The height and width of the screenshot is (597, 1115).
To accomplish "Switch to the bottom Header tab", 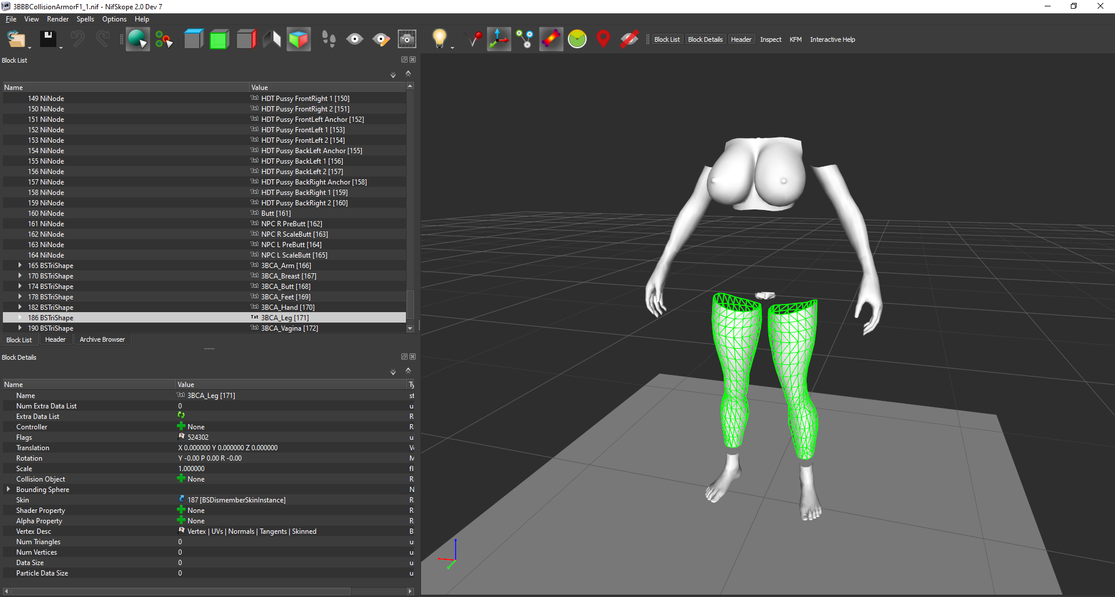I will [x=55, y=339].
